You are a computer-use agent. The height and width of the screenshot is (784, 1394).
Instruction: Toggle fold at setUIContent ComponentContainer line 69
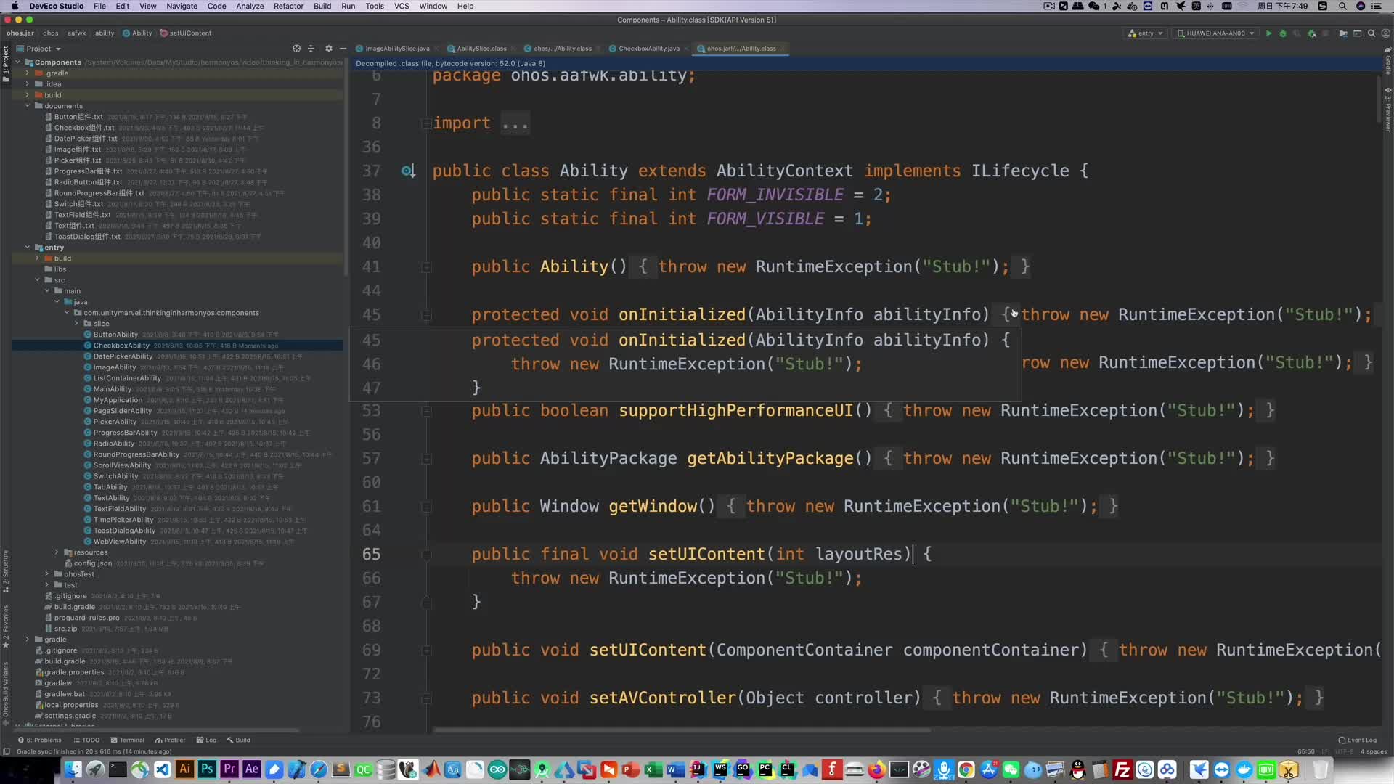click(x=426, y=650)
